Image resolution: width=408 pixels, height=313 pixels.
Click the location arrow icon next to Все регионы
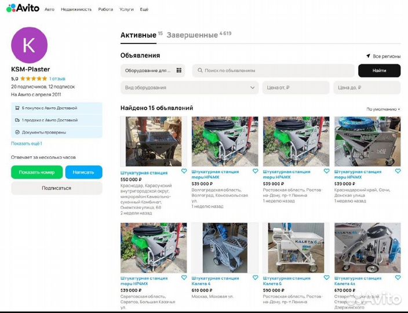point(367,56)
